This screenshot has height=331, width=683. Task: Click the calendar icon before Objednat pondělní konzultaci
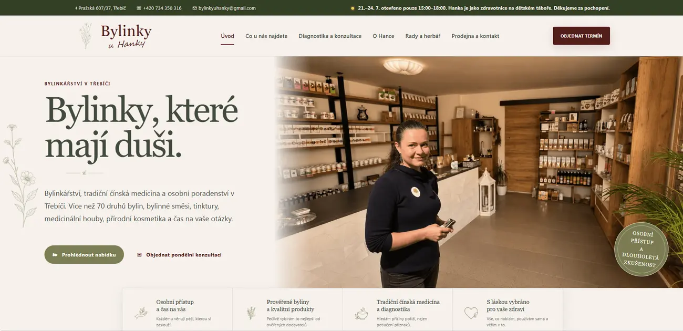pyautogui.click(x=139, y=255)
